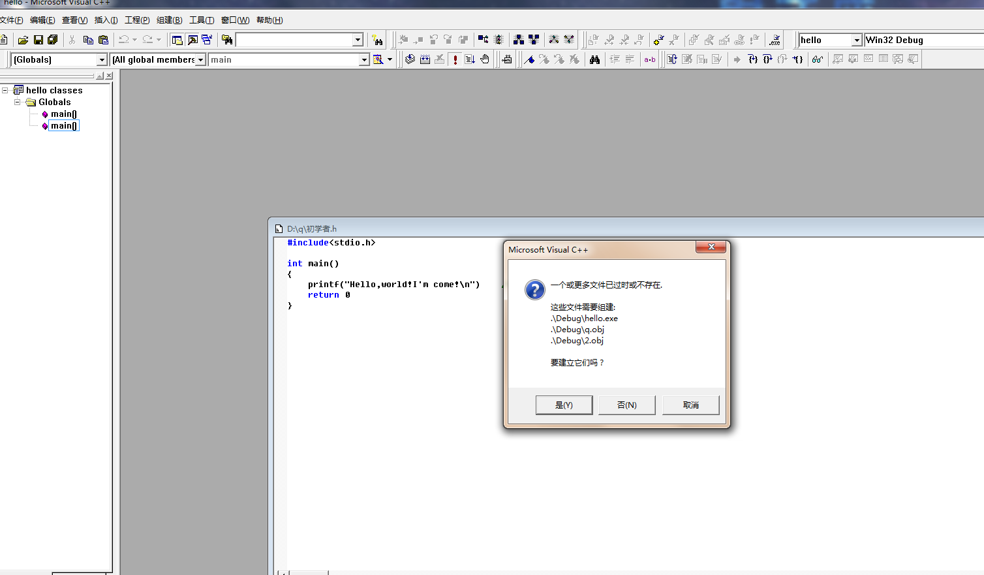Open the 查看(V) menu

point(74,20)
